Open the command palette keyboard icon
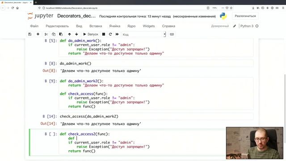Image resolution: width=286 pixels, height=161 pixels. point(172,34)
